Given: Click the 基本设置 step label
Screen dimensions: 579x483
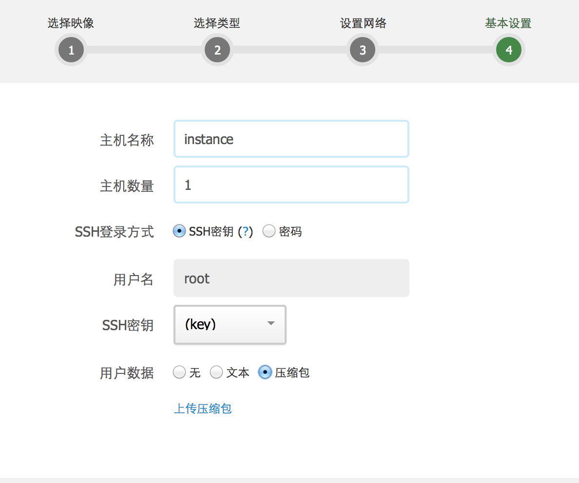Looking at the screenshot, I should coord(508,23).
